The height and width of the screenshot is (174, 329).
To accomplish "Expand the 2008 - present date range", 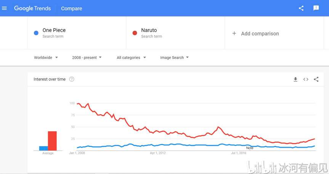I will (x=87, y=57).
